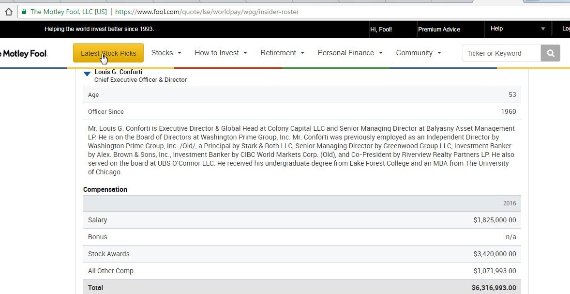Collapse Louis G. Conforti details triangle
The image size is (570, 294).
pyautogui.click(x=87, y=74)
